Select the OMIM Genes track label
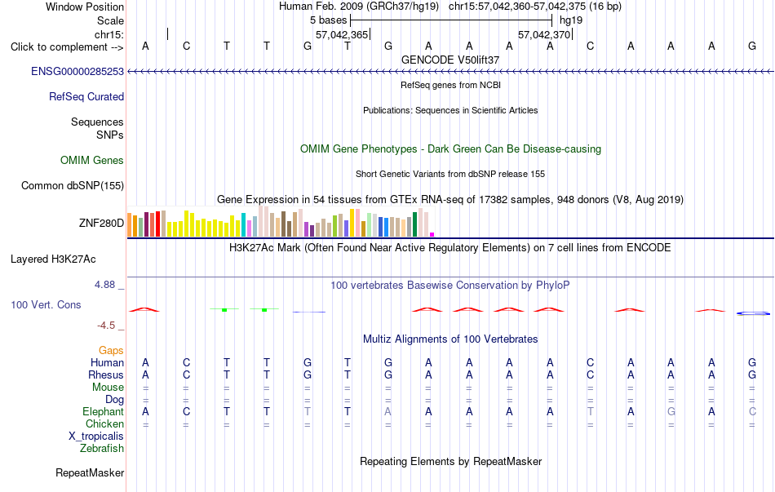The width and height of the screenshot is (775, 492). click(92, 160)
